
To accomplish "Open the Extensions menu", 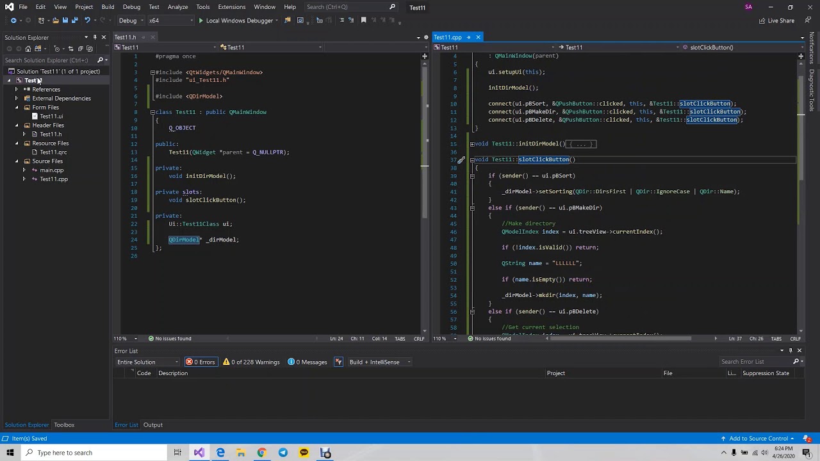I will [231, 7].
